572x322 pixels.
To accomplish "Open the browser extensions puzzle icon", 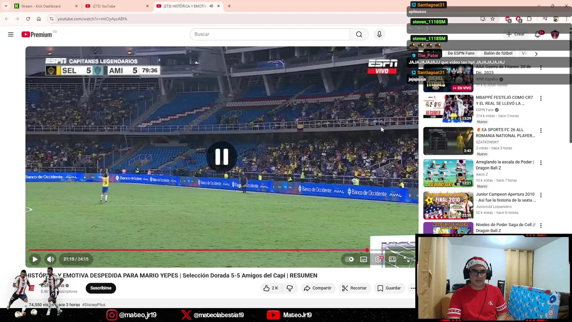I will [529, 19].
